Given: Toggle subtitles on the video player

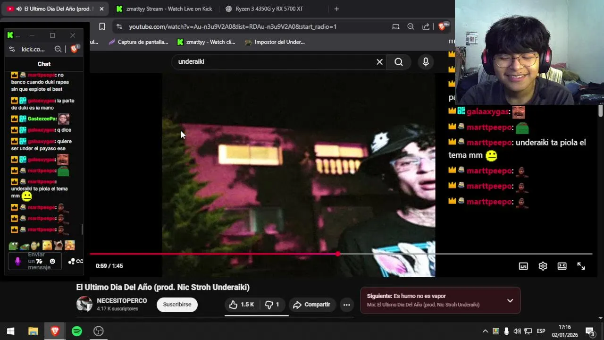Looking at the screenshot, I should [523, 266].
